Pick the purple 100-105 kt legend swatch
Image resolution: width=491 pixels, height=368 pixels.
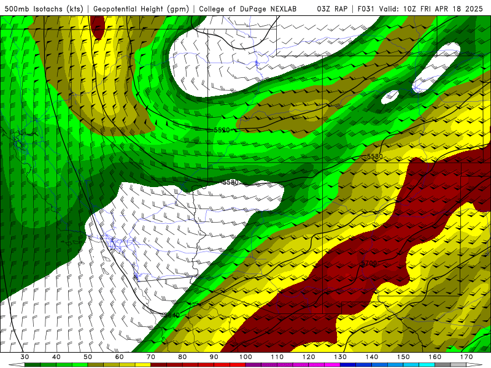pyautogui.click(x=253, y=365)
